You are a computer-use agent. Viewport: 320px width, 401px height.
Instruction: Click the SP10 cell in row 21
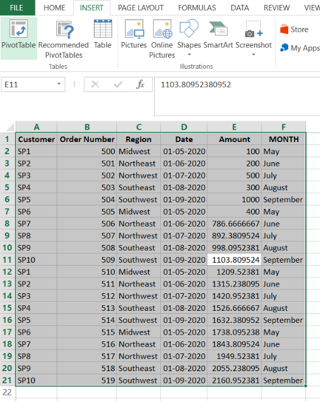37,380
